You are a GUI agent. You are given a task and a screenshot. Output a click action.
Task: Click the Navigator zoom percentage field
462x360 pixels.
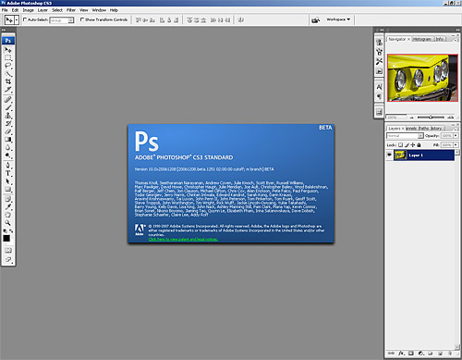coord(396,118)
